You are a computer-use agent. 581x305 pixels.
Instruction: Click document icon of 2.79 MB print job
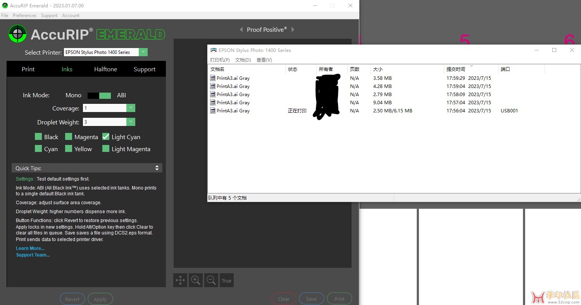[213, 94]
